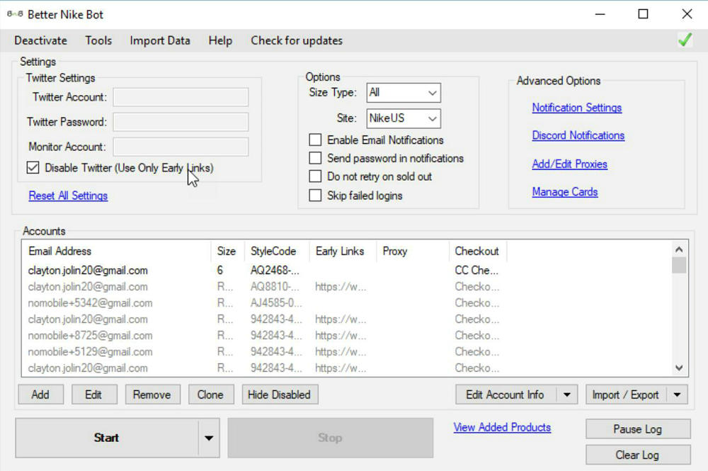
Task: Open the Deactivate menu
Action: click(40, 40)
